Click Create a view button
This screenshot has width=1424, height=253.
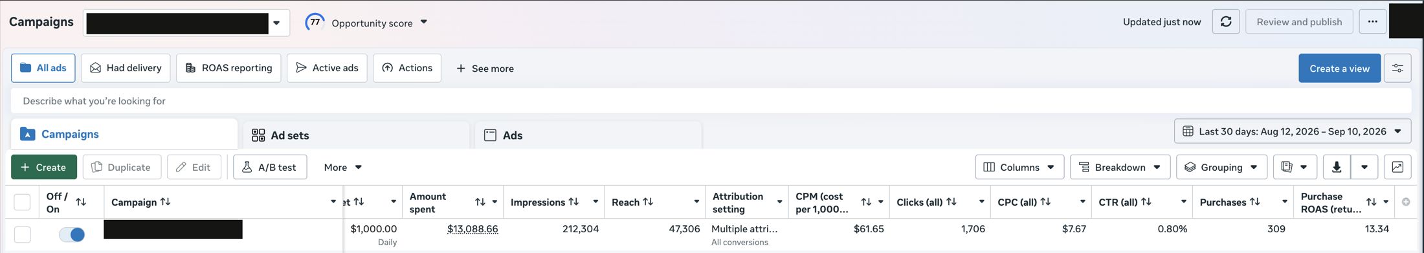click(1339, 69)
